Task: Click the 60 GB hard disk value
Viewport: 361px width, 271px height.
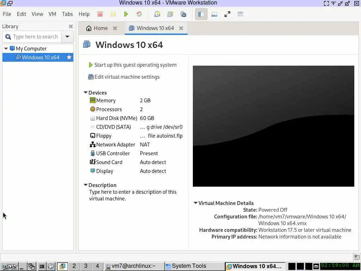Action: point(147,118)
